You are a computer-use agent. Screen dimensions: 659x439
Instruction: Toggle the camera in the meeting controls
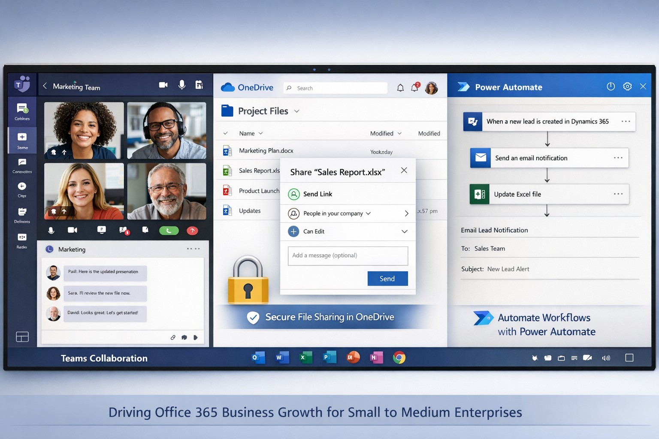point(73,230)
